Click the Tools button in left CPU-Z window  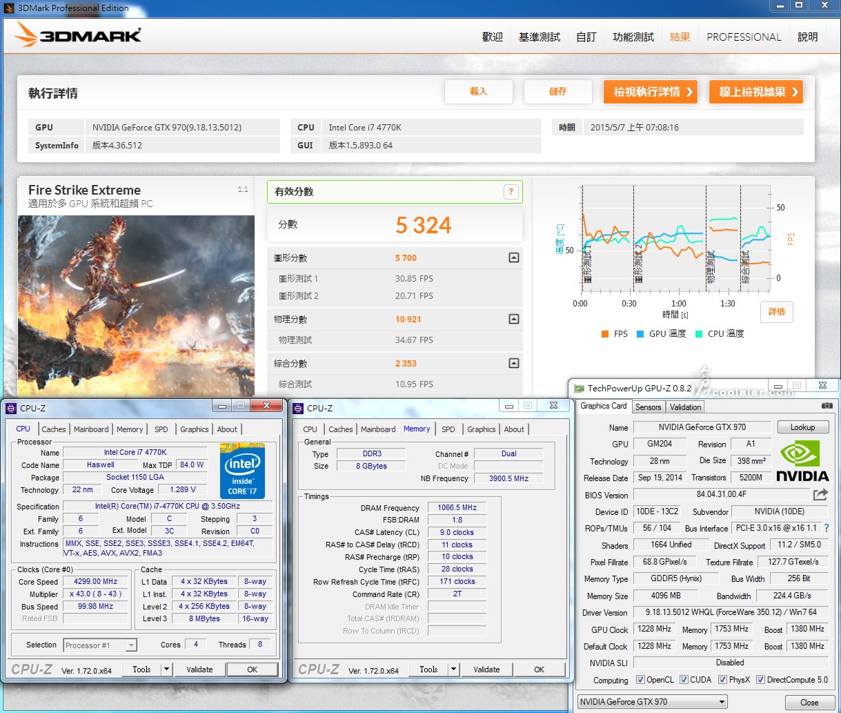[x=141, y=669]
